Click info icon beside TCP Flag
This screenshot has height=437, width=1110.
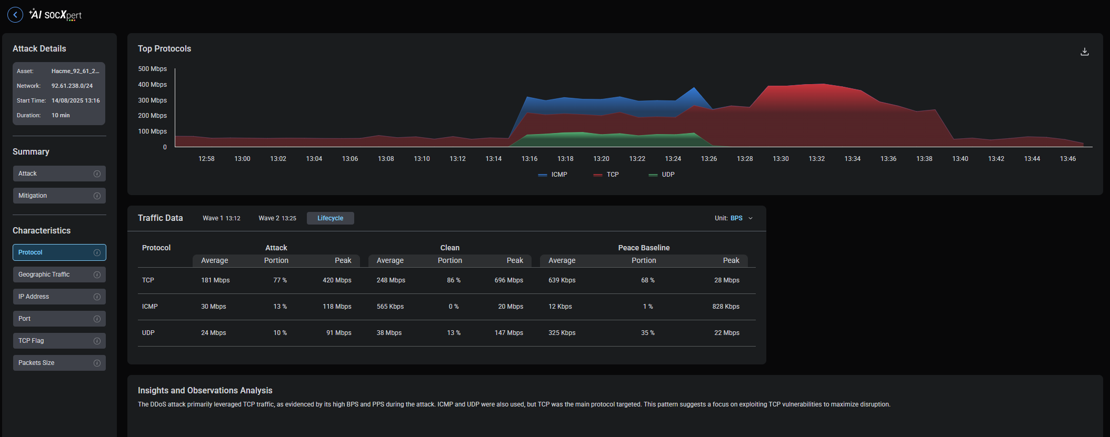pos(97,341)
